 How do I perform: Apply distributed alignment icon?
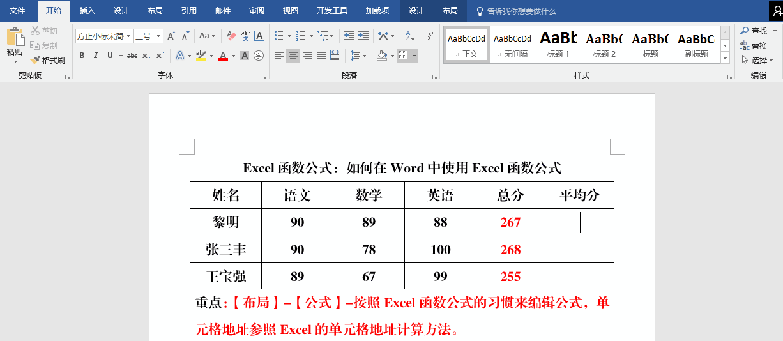[335, 56]
